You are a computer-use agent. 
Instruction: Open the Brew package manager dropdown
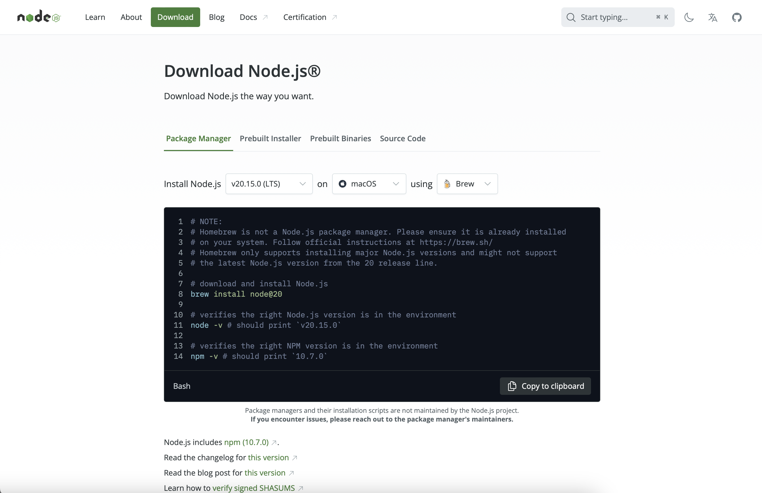coord(467,184)
